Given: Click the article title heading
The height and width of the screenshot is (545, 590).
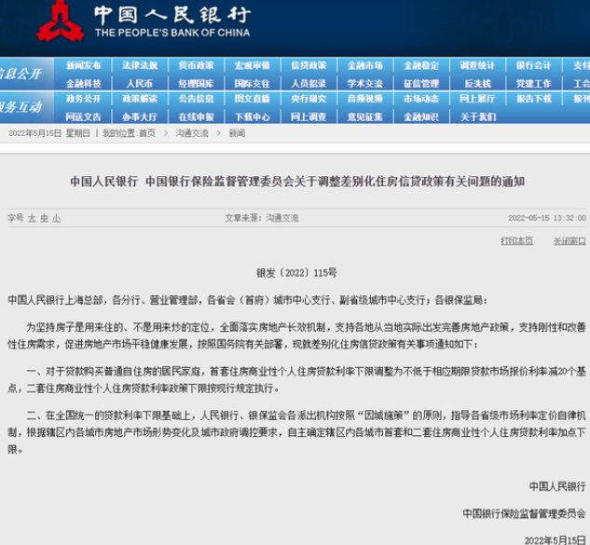Looking at the screenshot, I should (297, 182).
